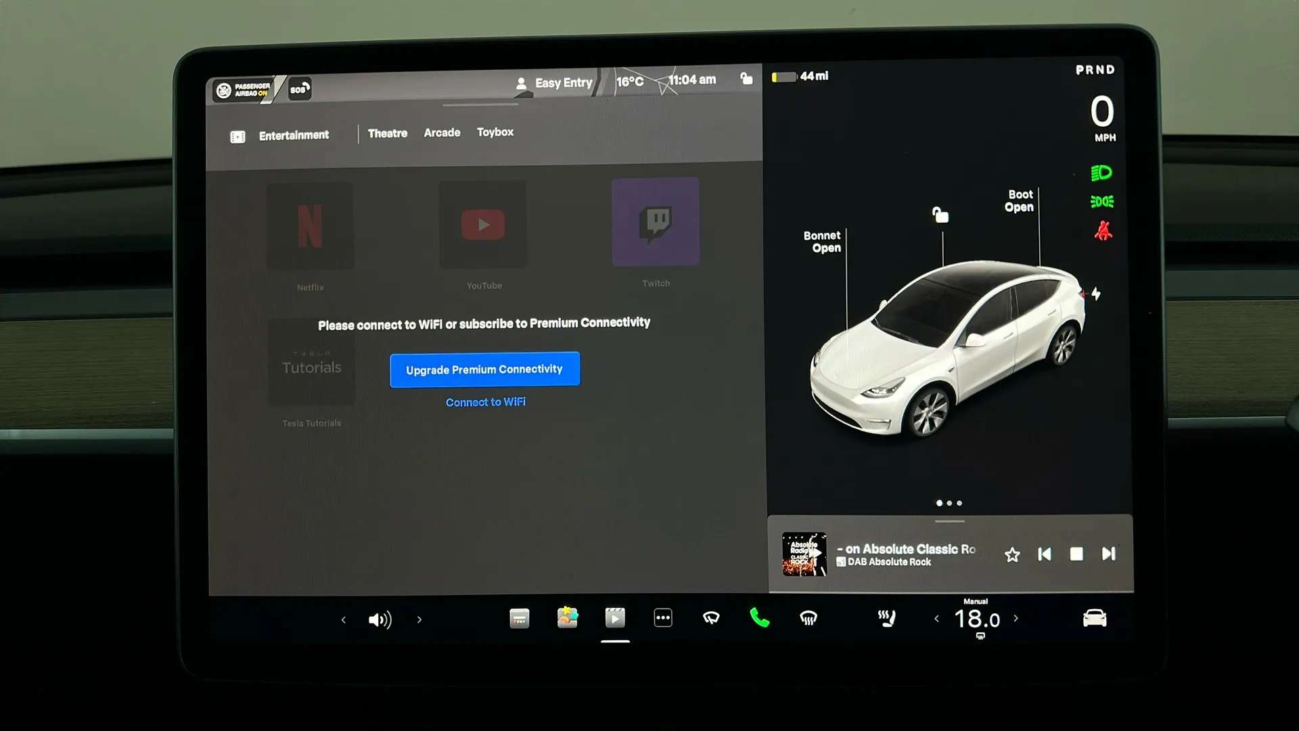Tap the 11:04 am clock
Viewport: 1299px width, 731px height.
(x=691, y=80)
